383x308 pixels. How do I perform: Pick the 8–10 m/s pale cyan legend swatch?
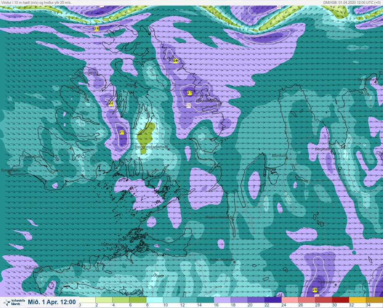(x=155, y=300)
